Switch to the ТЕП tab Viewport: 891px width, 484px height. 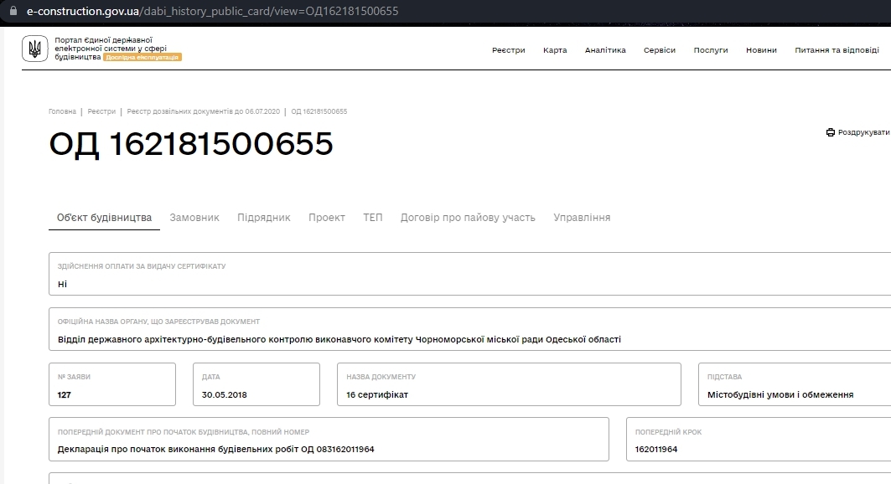(373, 218)
